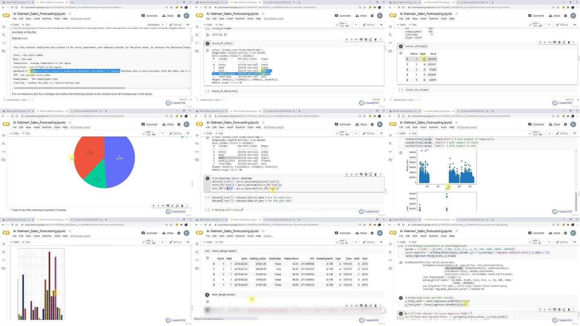Star the notebook in train_merge.head() panel
The width and height of the screenshot is (580, 326).
(263, 231)
